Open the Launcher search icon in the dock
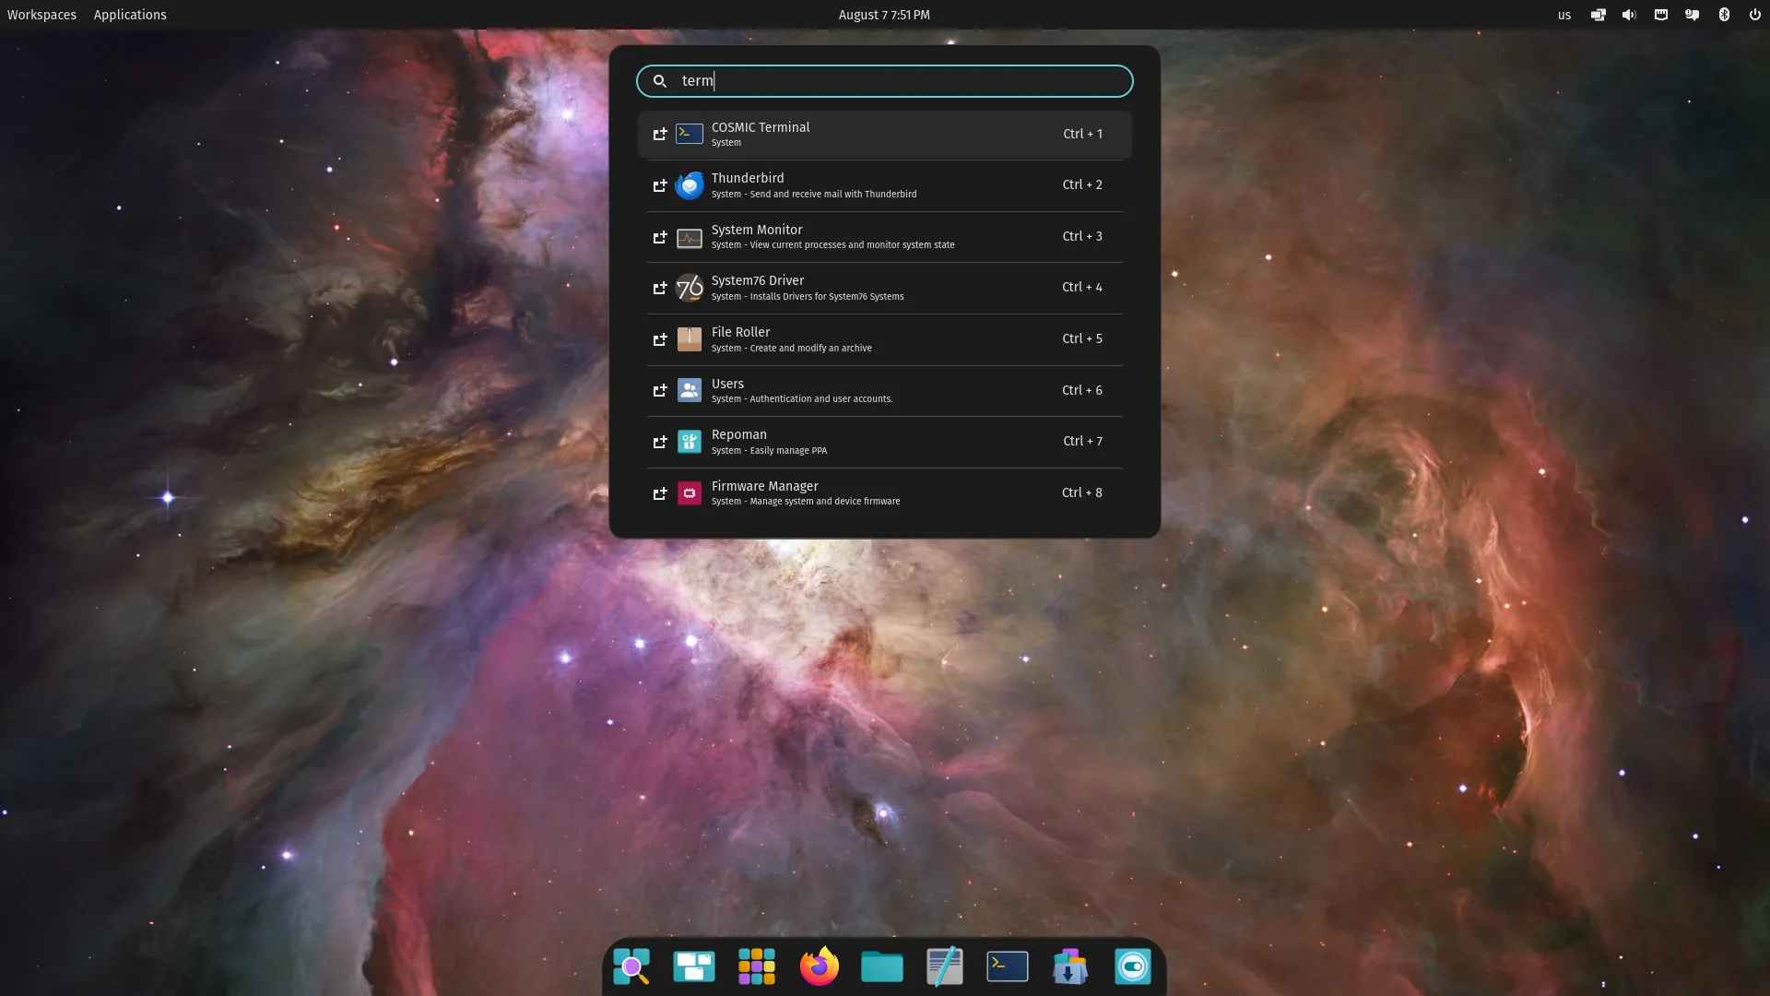Viewport: 1770px width, 996px height. [631, 966]
